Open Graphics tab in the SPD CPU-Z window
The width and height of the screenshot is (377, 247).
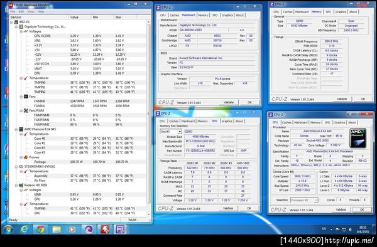pos(227,121)
